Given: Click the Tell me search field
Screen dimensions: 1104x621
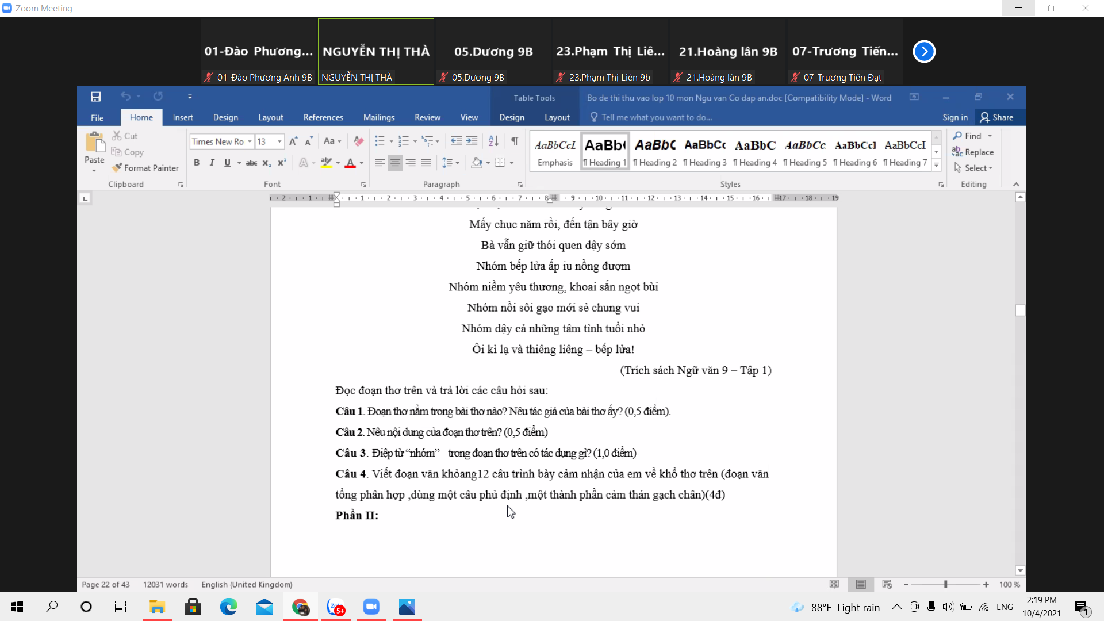Looking at the screenshot, I should point(657,117).
